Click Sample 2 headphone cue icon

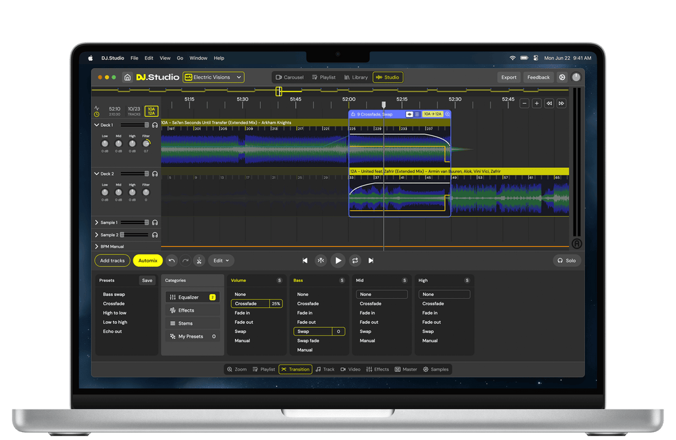tap(154, 235)
